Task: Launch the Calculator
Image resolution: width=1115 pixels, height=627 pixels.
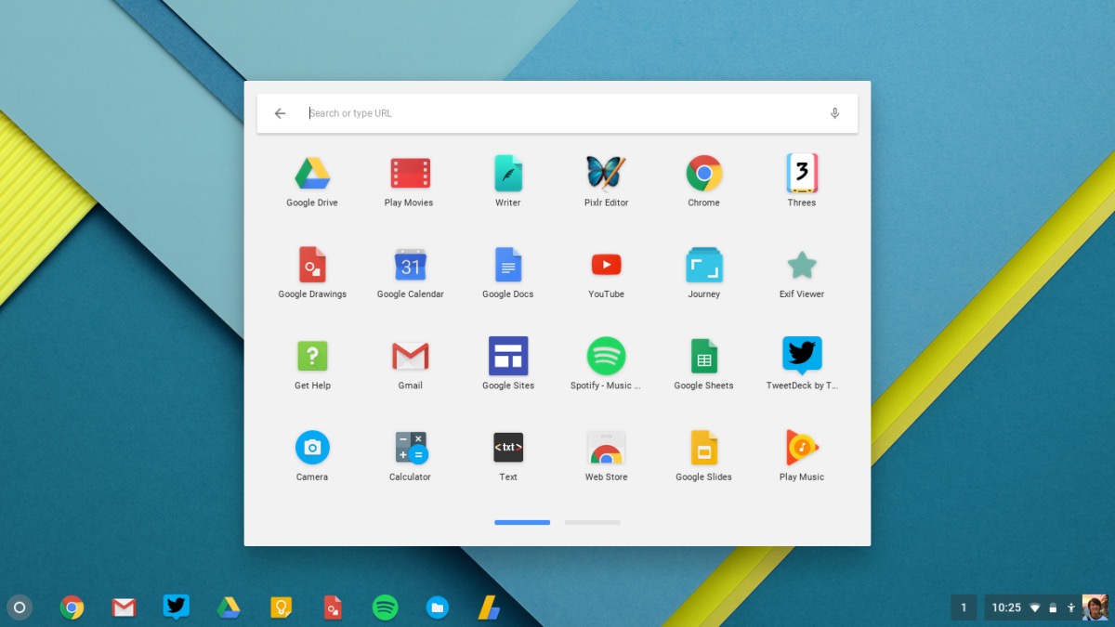Action: 410,447
